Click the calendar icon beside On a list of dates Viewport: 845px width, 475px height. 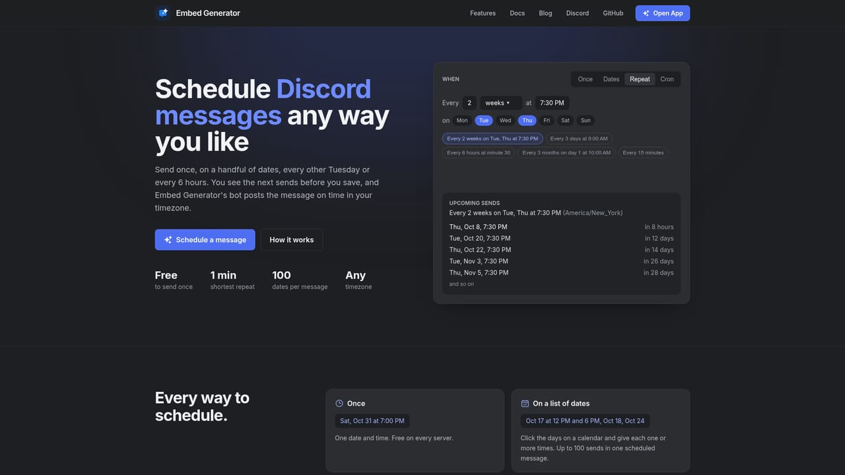pyautogui.click(x=525, y=403)
